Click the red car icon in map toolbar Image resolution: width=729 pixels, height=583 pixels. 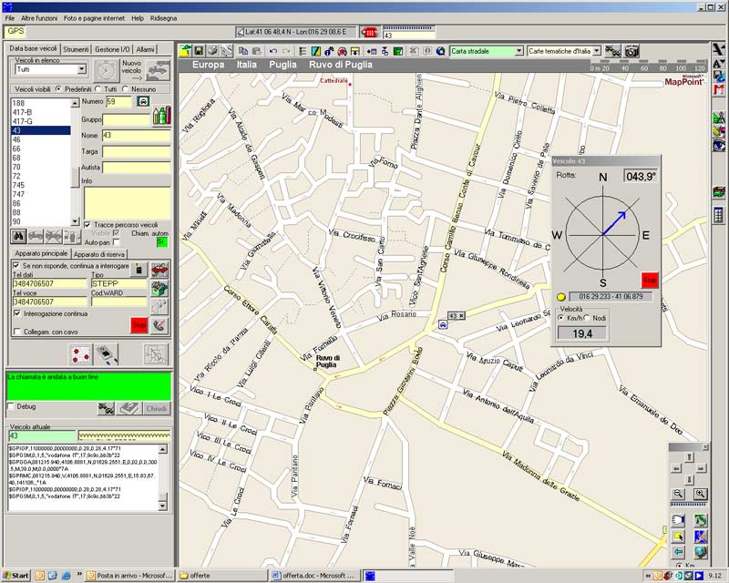(x=343, y=51)
